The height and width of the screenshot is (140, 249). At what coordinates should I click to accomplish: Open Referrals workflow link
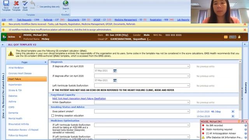48,20
